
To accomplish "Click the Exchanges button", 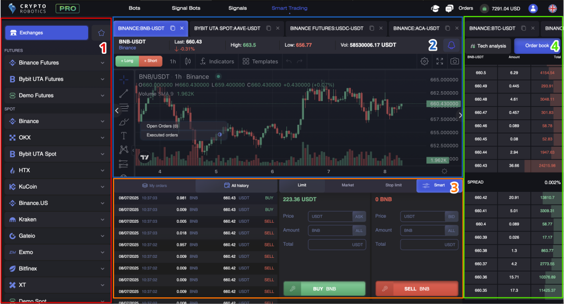I will [x=46, y=32].
